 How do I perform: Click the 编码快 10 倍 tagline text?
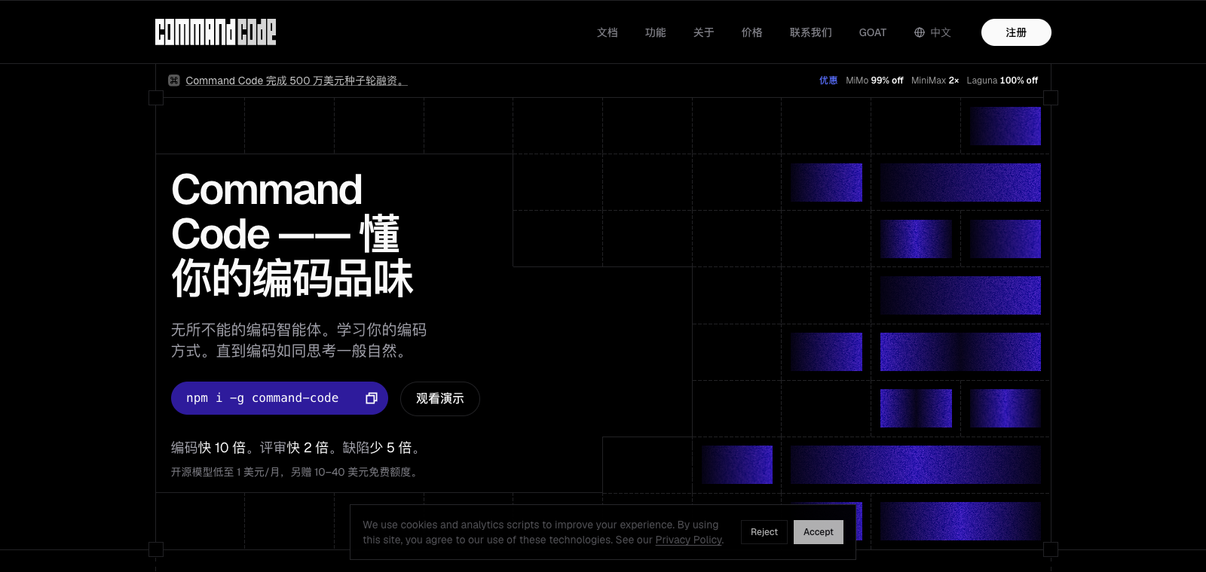point(209,448)
